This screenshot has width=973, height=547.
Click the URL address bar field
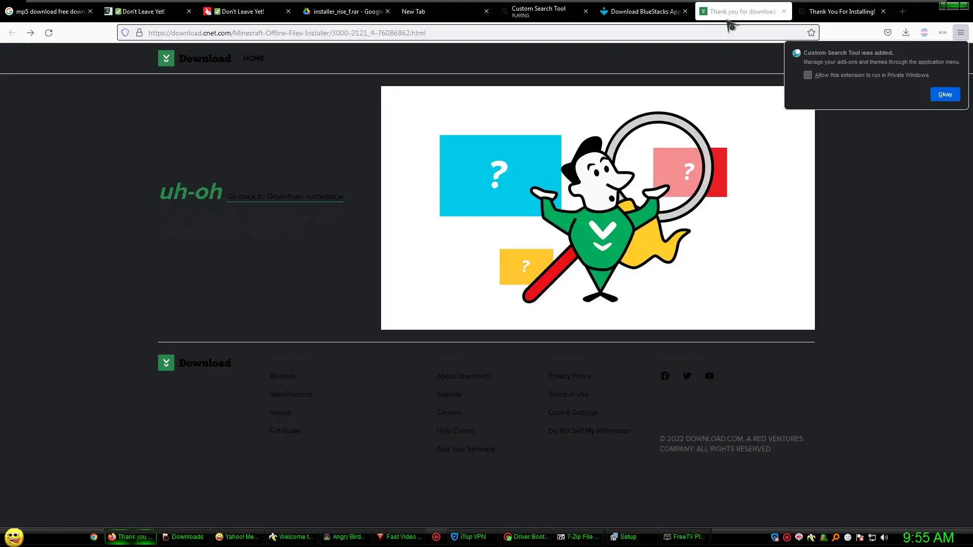[456, 33]
